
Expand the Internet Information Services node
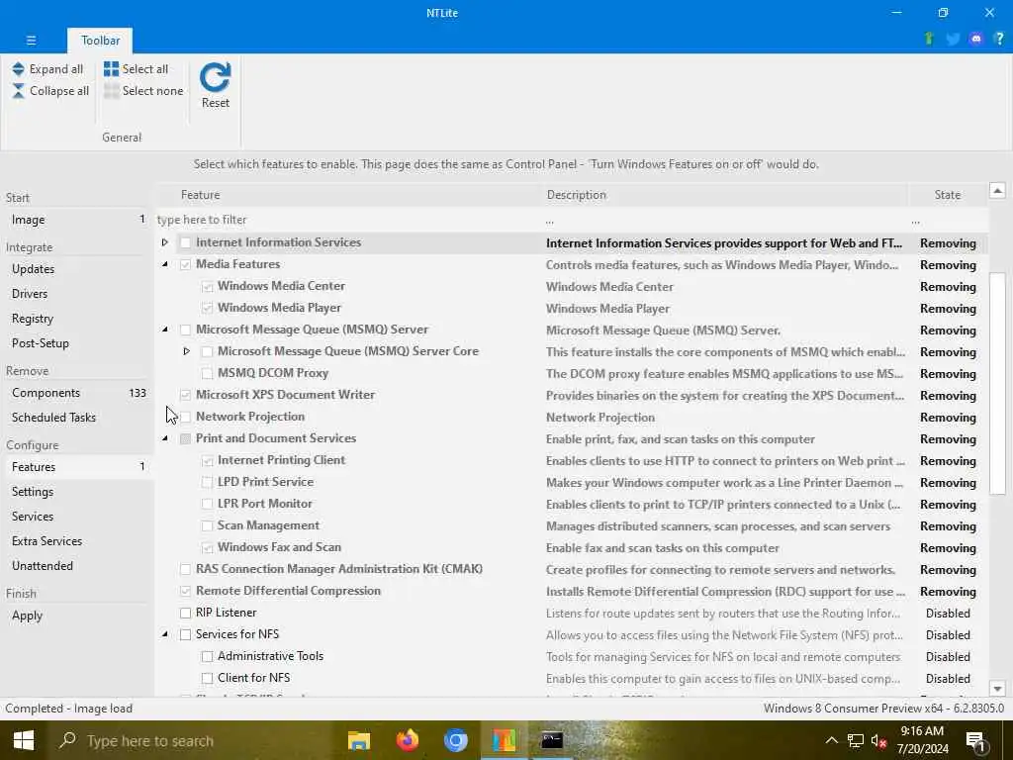(x=165, y=242)
